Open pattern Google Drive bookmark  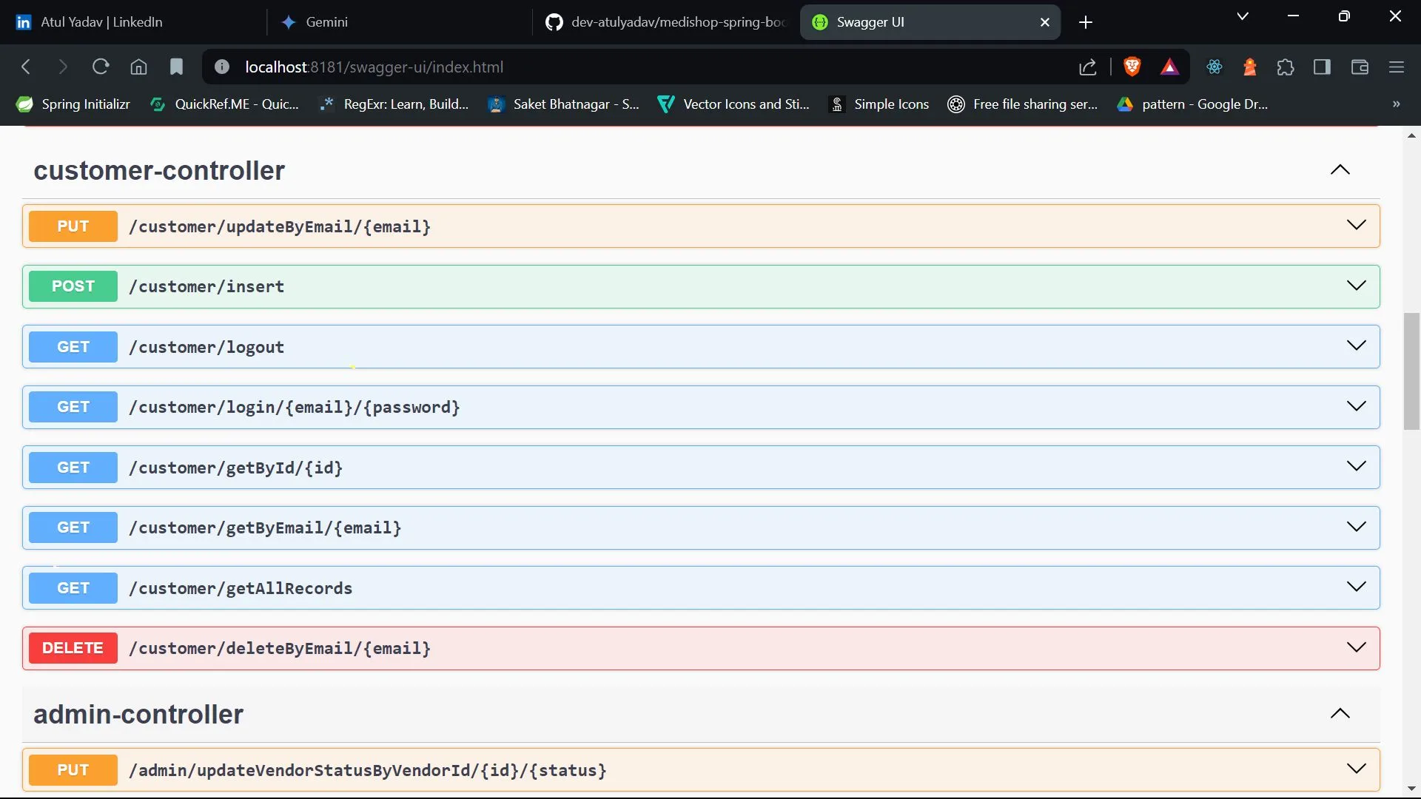(1193, 104)
